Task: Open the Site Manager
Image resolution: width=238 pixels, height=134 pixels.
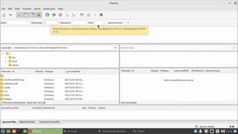Action: coord(4,15)
